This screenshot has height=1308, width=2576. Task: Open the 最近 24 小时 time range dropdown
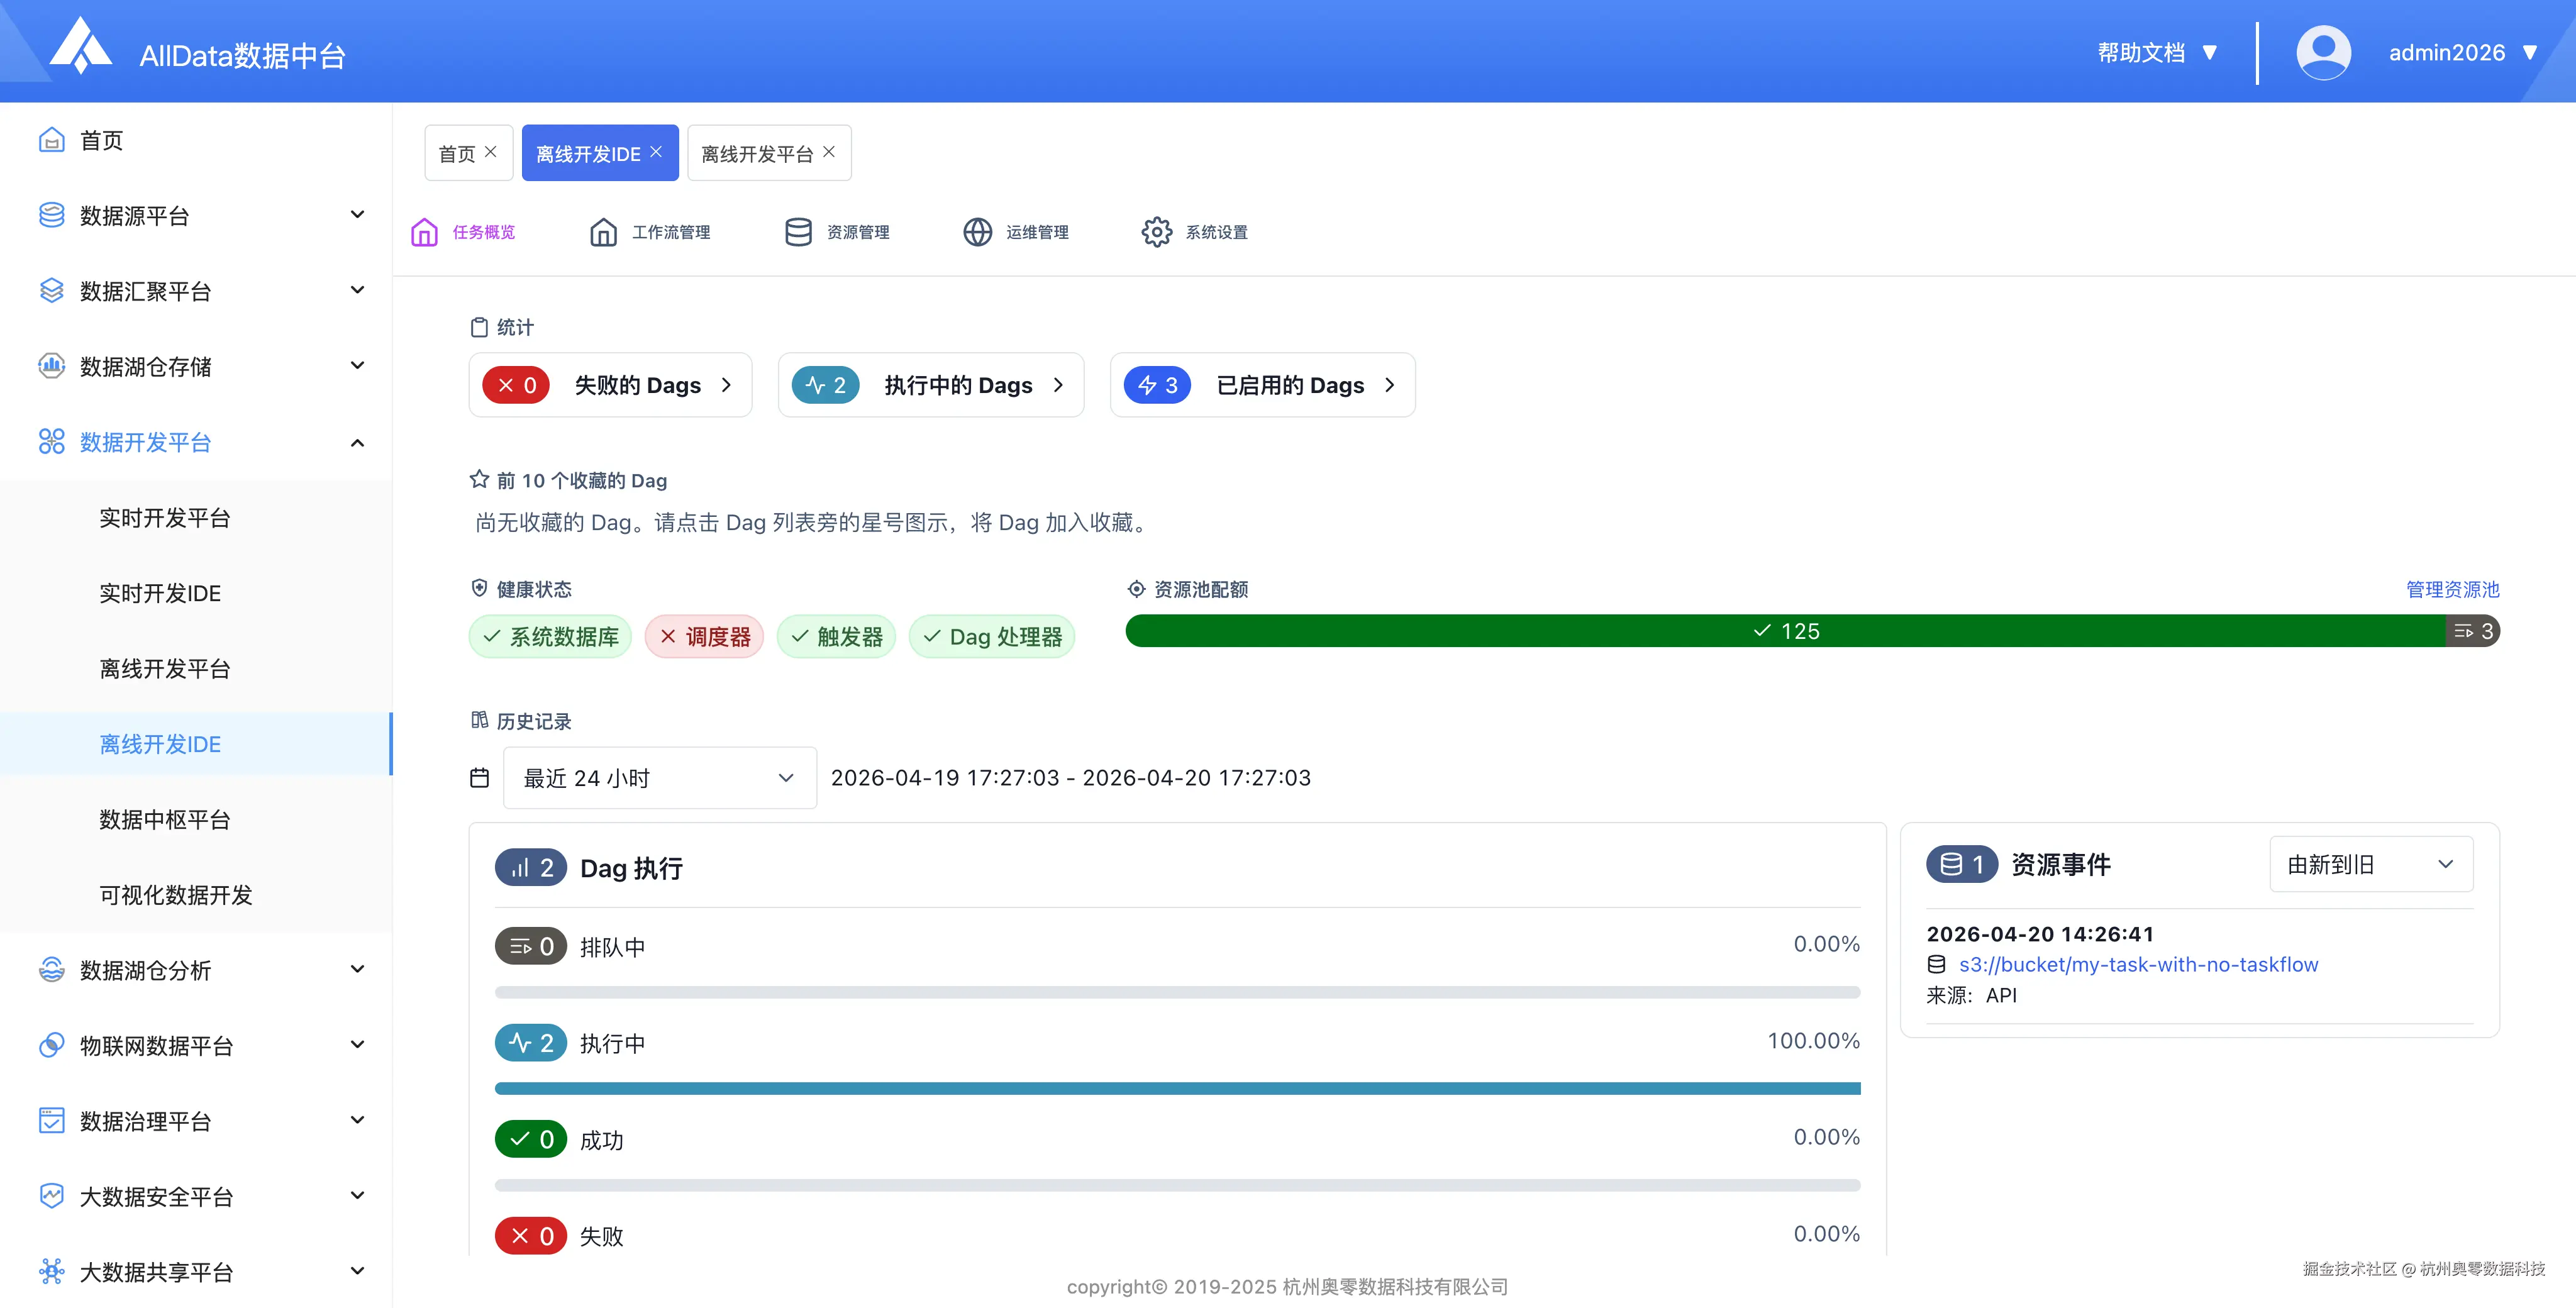tap(659, 778)
